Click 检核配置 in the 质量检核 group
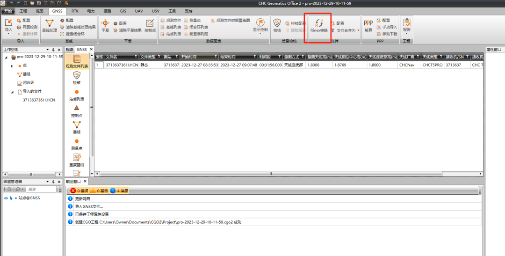Screen dimensions: 505x256 tap(296, 23)
